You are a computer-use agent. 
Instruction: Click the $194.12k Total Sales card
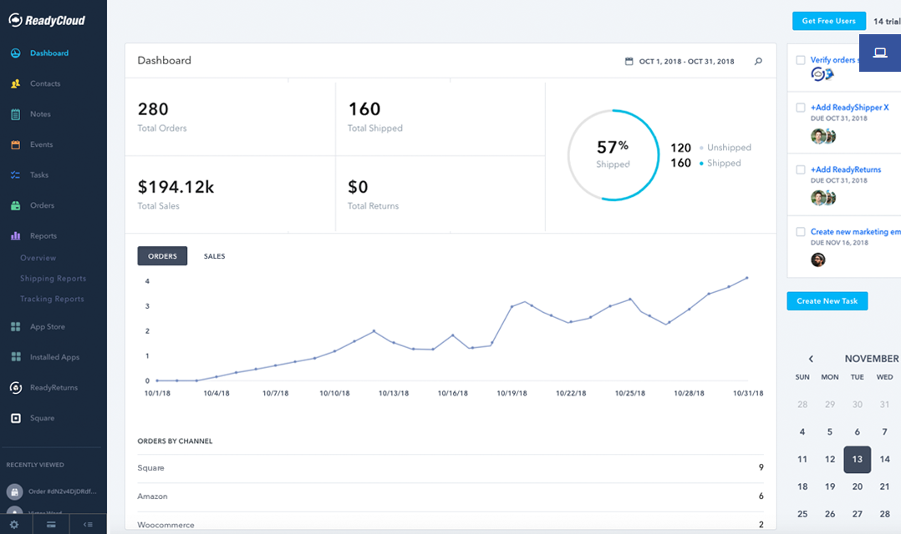(230, 194)
